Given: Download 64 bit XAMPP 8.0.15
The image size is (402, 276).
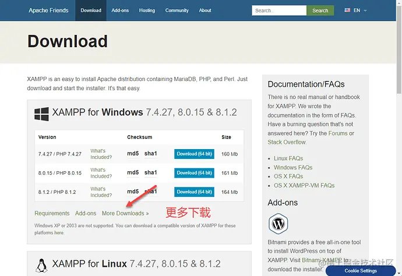Looking at the screenshot, I should [x=194, y=173].
